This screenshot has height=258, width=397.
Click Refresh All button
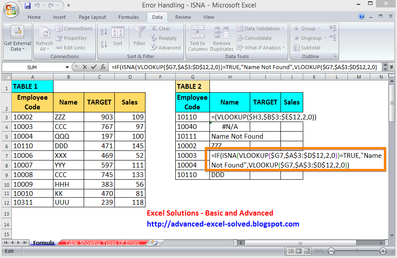44,38
